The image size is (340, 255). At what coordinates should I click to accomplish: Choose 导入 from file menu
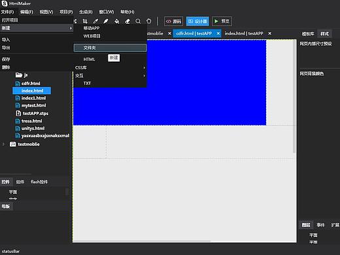[x=37, y=40]
